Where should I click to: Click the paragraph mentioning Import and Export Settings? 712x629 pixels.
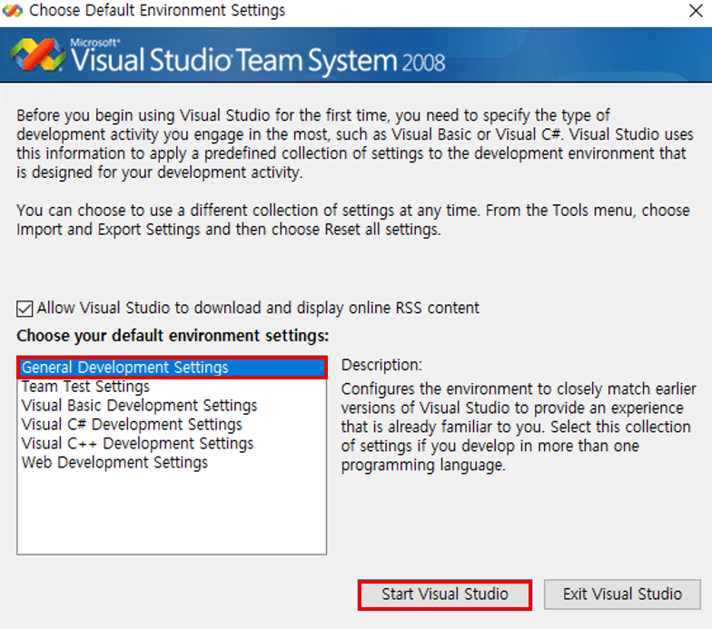(354, 220)
